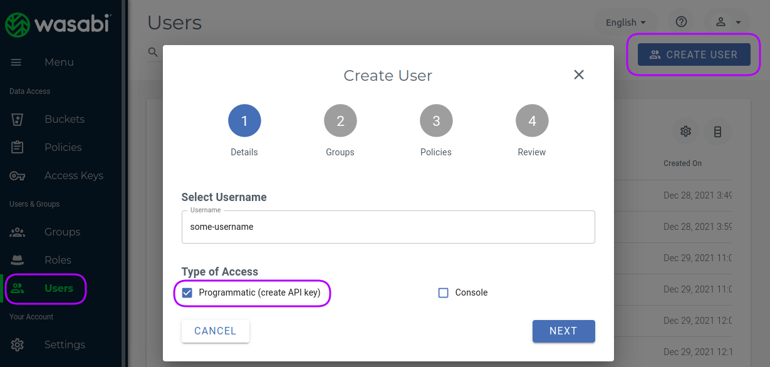Toggle the hamburger Menu button
This screenshot has width=770, height=367.
click(16, 62)
